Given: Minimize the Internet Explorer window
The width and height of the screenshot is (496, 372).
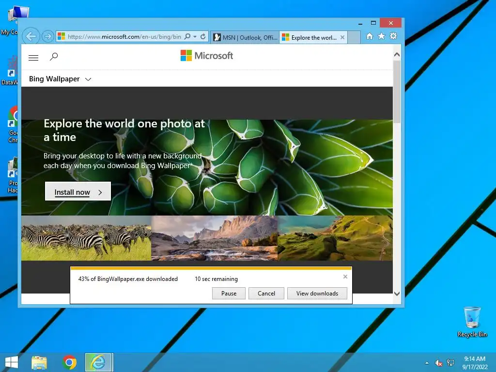Looking at the screenshot, I should click(360, 23).
